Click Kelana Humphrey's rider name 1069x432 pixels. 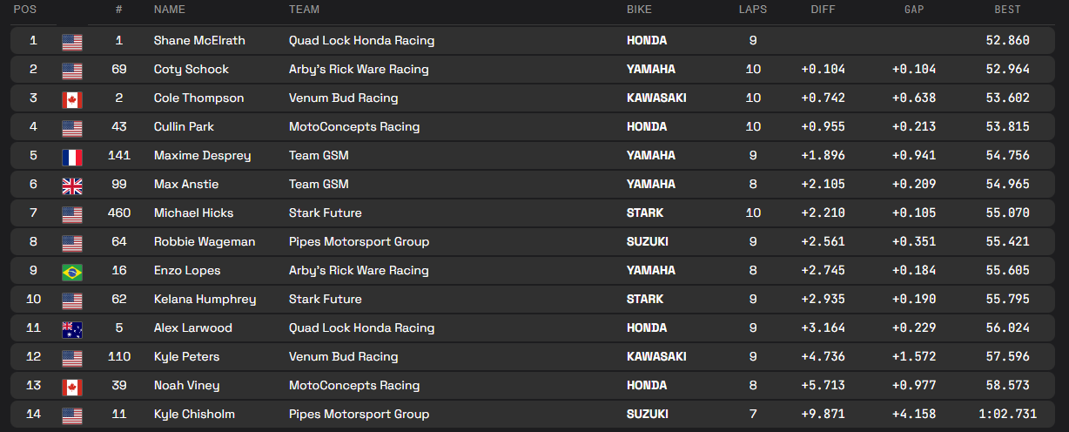pyautogui.click(x=205, y=300)
